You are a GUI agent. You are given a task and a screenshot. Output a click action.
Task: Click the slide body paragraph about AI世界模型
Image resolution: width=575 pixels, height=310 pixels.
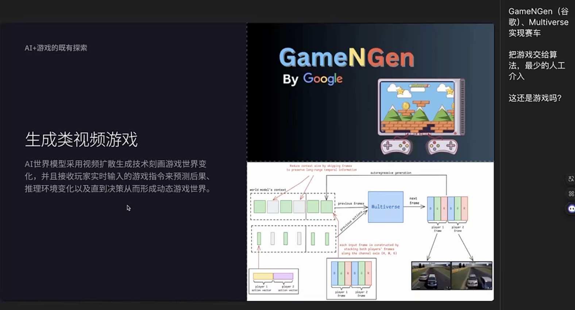(117, 177)
